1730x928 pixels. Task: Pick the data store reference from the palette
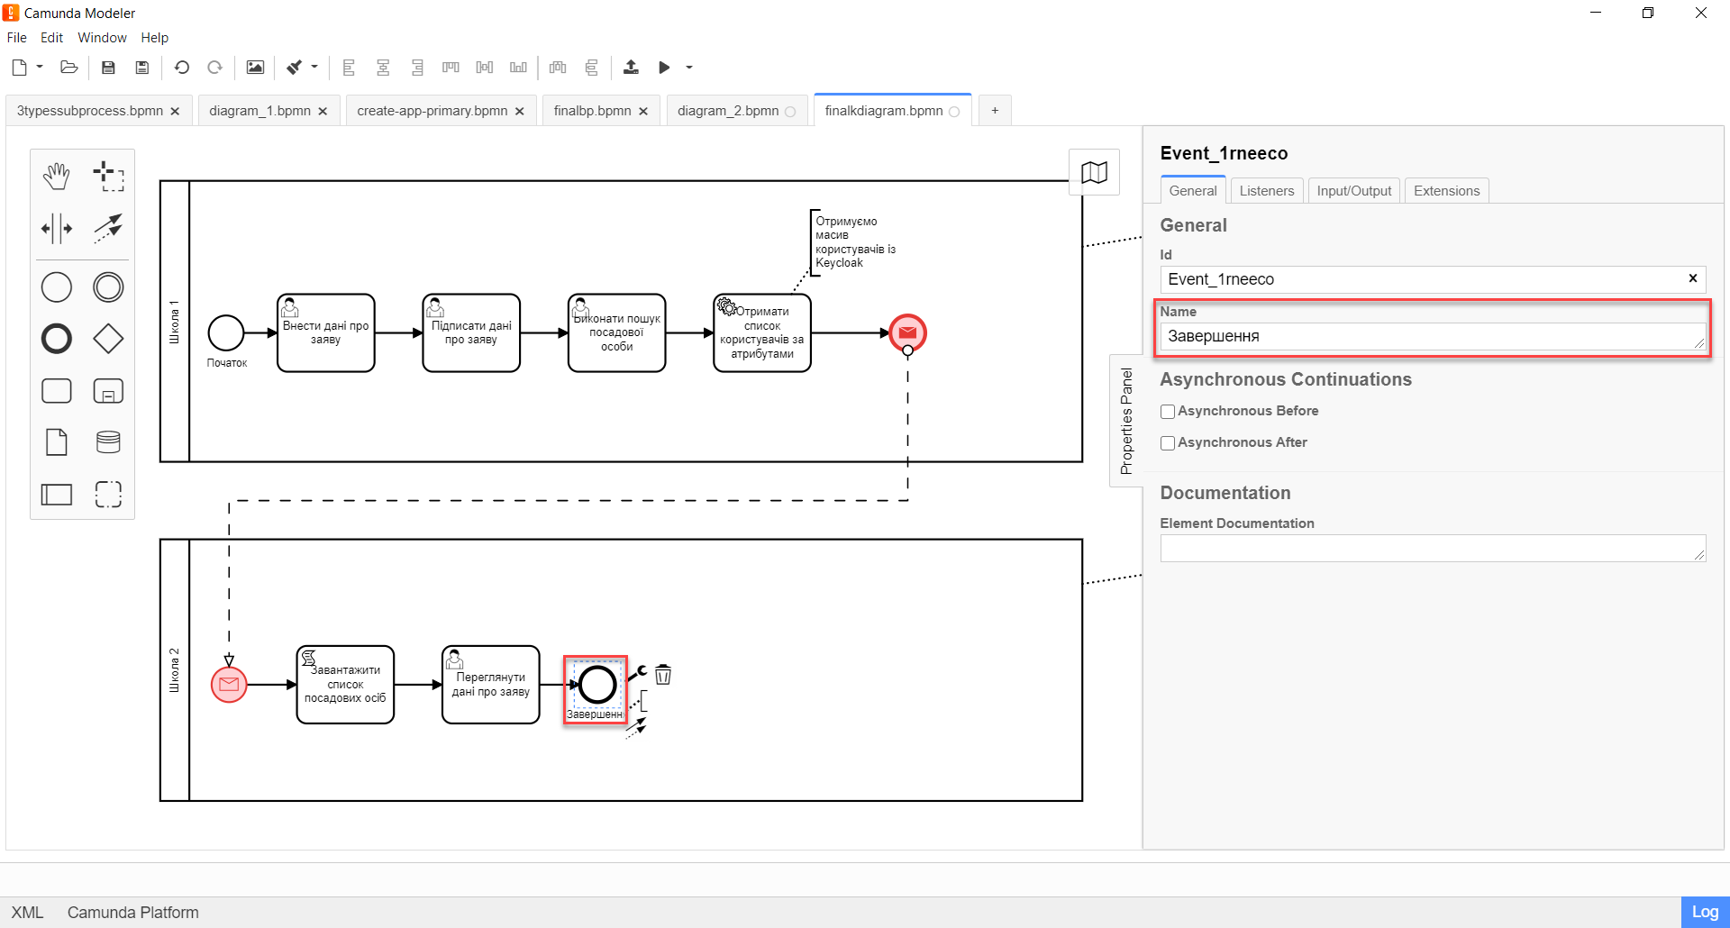click(108, 442)
